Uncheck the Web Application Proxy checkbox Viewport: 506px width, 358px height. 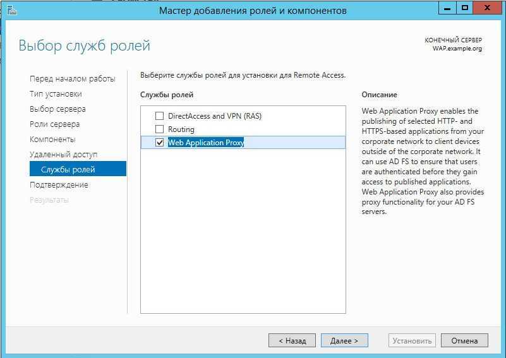tap(159, 143)
